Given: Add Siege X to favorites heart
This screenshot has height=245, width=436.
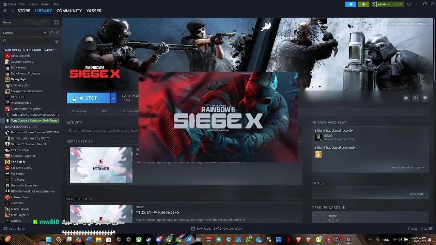Looking at the screenshot, I should [425, 98].
